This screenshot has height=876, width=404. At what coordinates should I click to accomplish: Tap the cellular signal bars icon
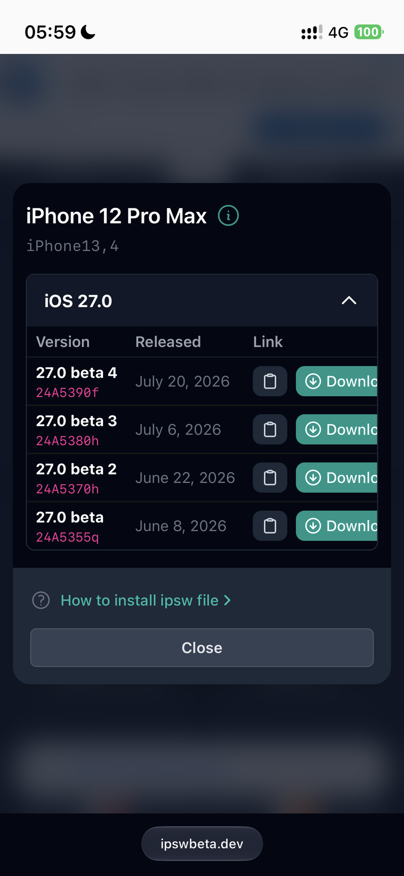(x=312, y=32)
